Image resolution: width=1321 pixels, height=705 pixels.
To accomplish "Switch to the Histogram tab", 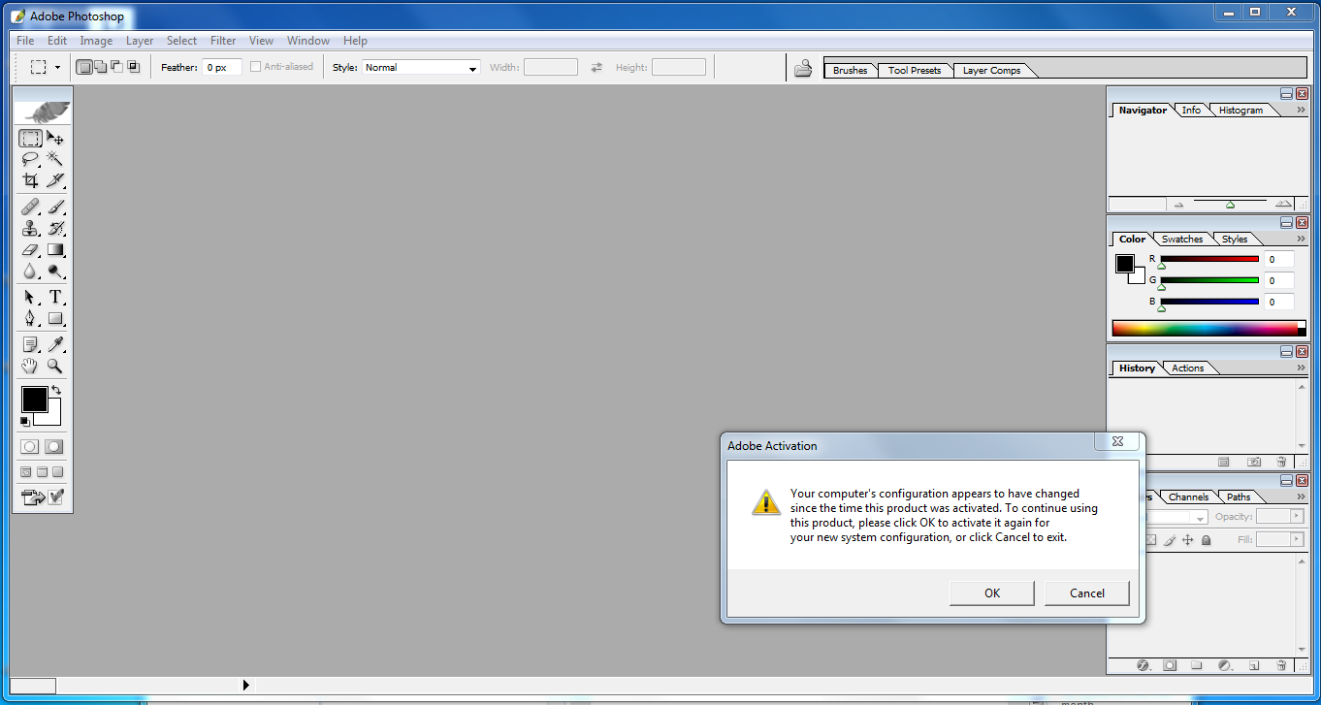I will pos(1240,111).
